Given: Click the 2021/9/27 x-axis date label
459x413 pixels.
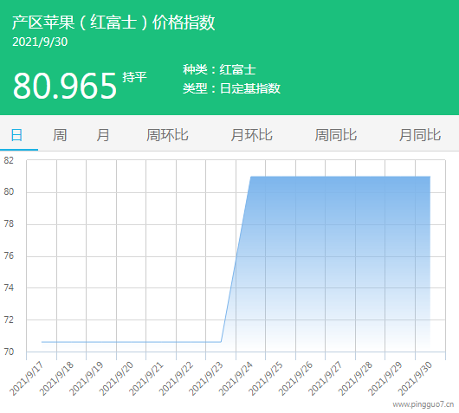Looking at the screenshot, I should click(326, 378).
